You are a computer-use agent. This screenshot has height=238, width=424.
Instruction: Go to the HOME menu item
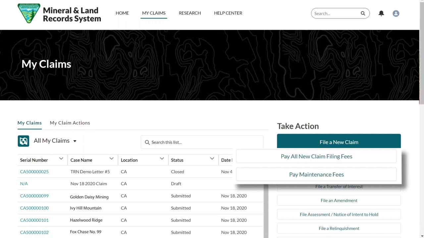(122, 13)
